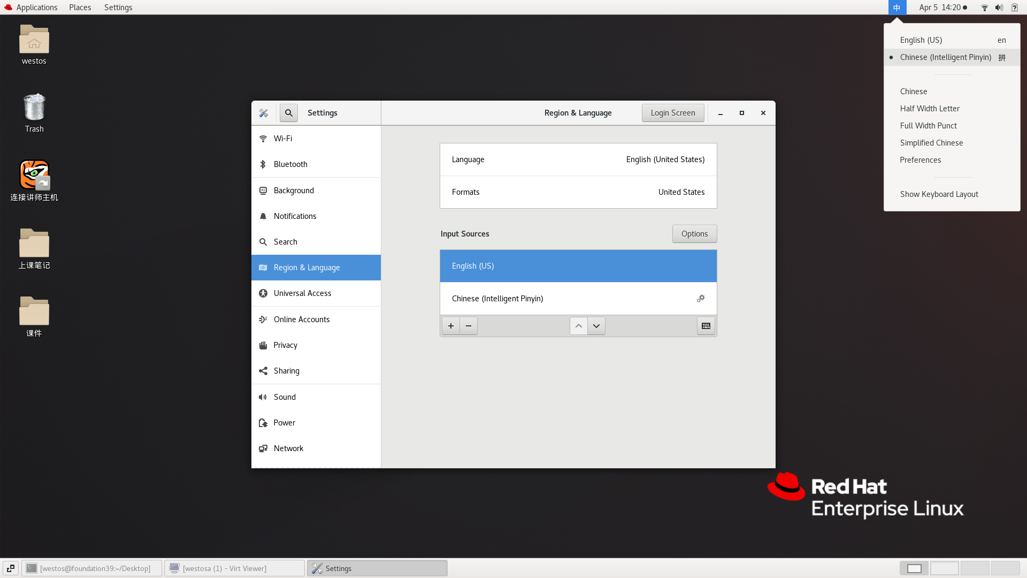This screenshot has width=1027, height=578.
Task: Open the Settings menu bar item
Action: click(x=118, y=7)
